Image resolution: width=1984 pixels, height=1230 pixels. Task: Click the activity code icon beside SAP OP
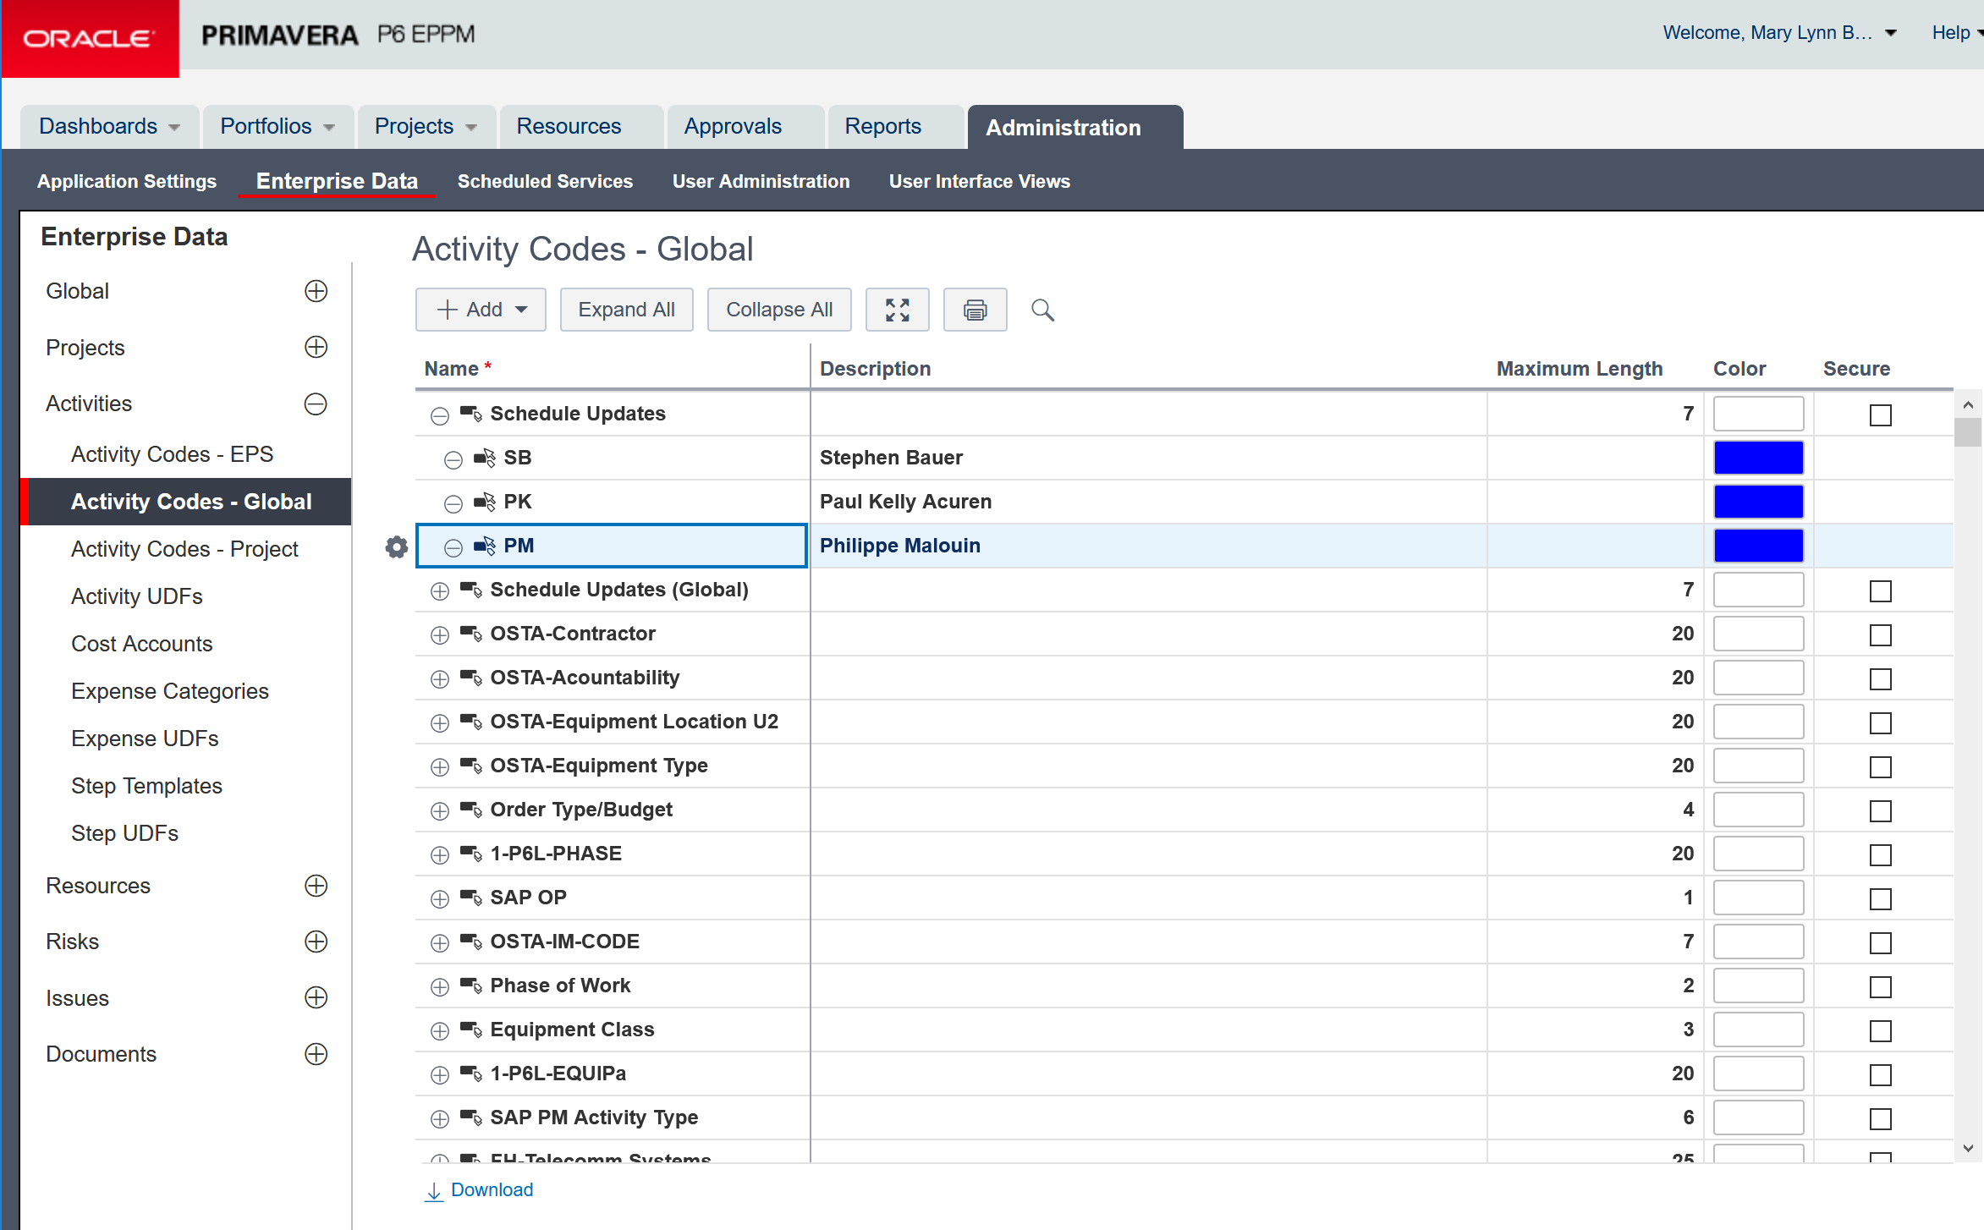point(470,898)
